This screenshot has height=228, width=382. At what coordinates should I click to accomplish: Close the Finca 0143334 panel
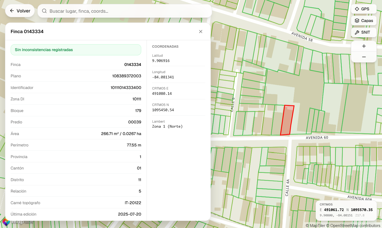(201, 32)
